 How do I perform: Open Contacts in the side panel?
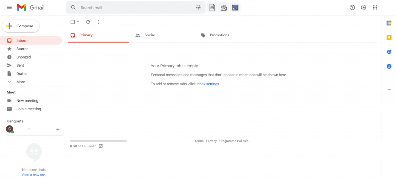pyautogui.click(x=389, y=66)
